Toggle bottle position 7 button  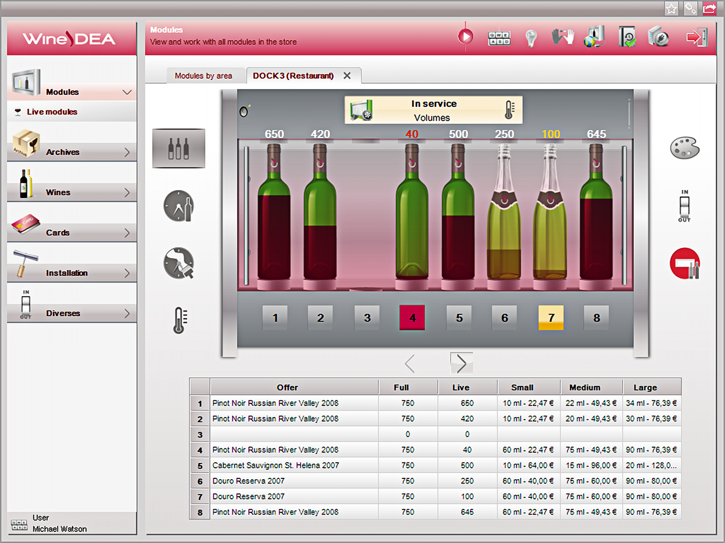click(x=551, y=318)
